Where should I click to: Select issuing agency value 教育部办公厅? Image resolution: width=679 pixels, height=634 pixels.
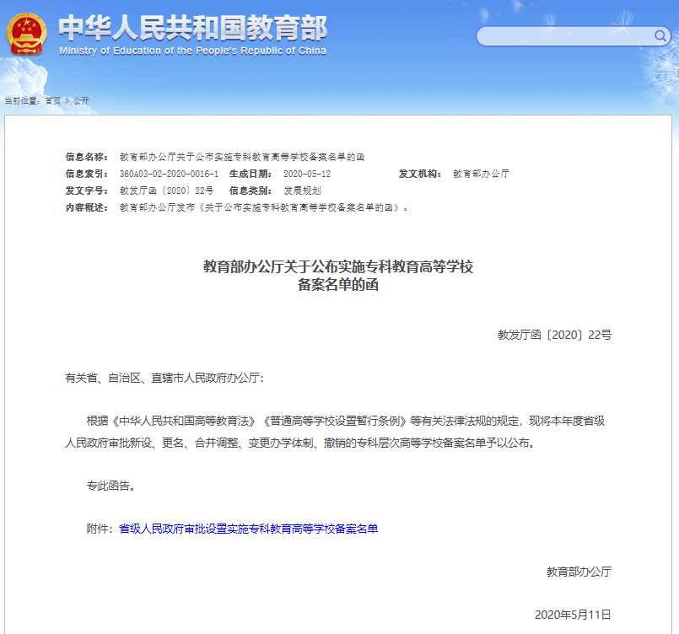(x=481, y=174)
